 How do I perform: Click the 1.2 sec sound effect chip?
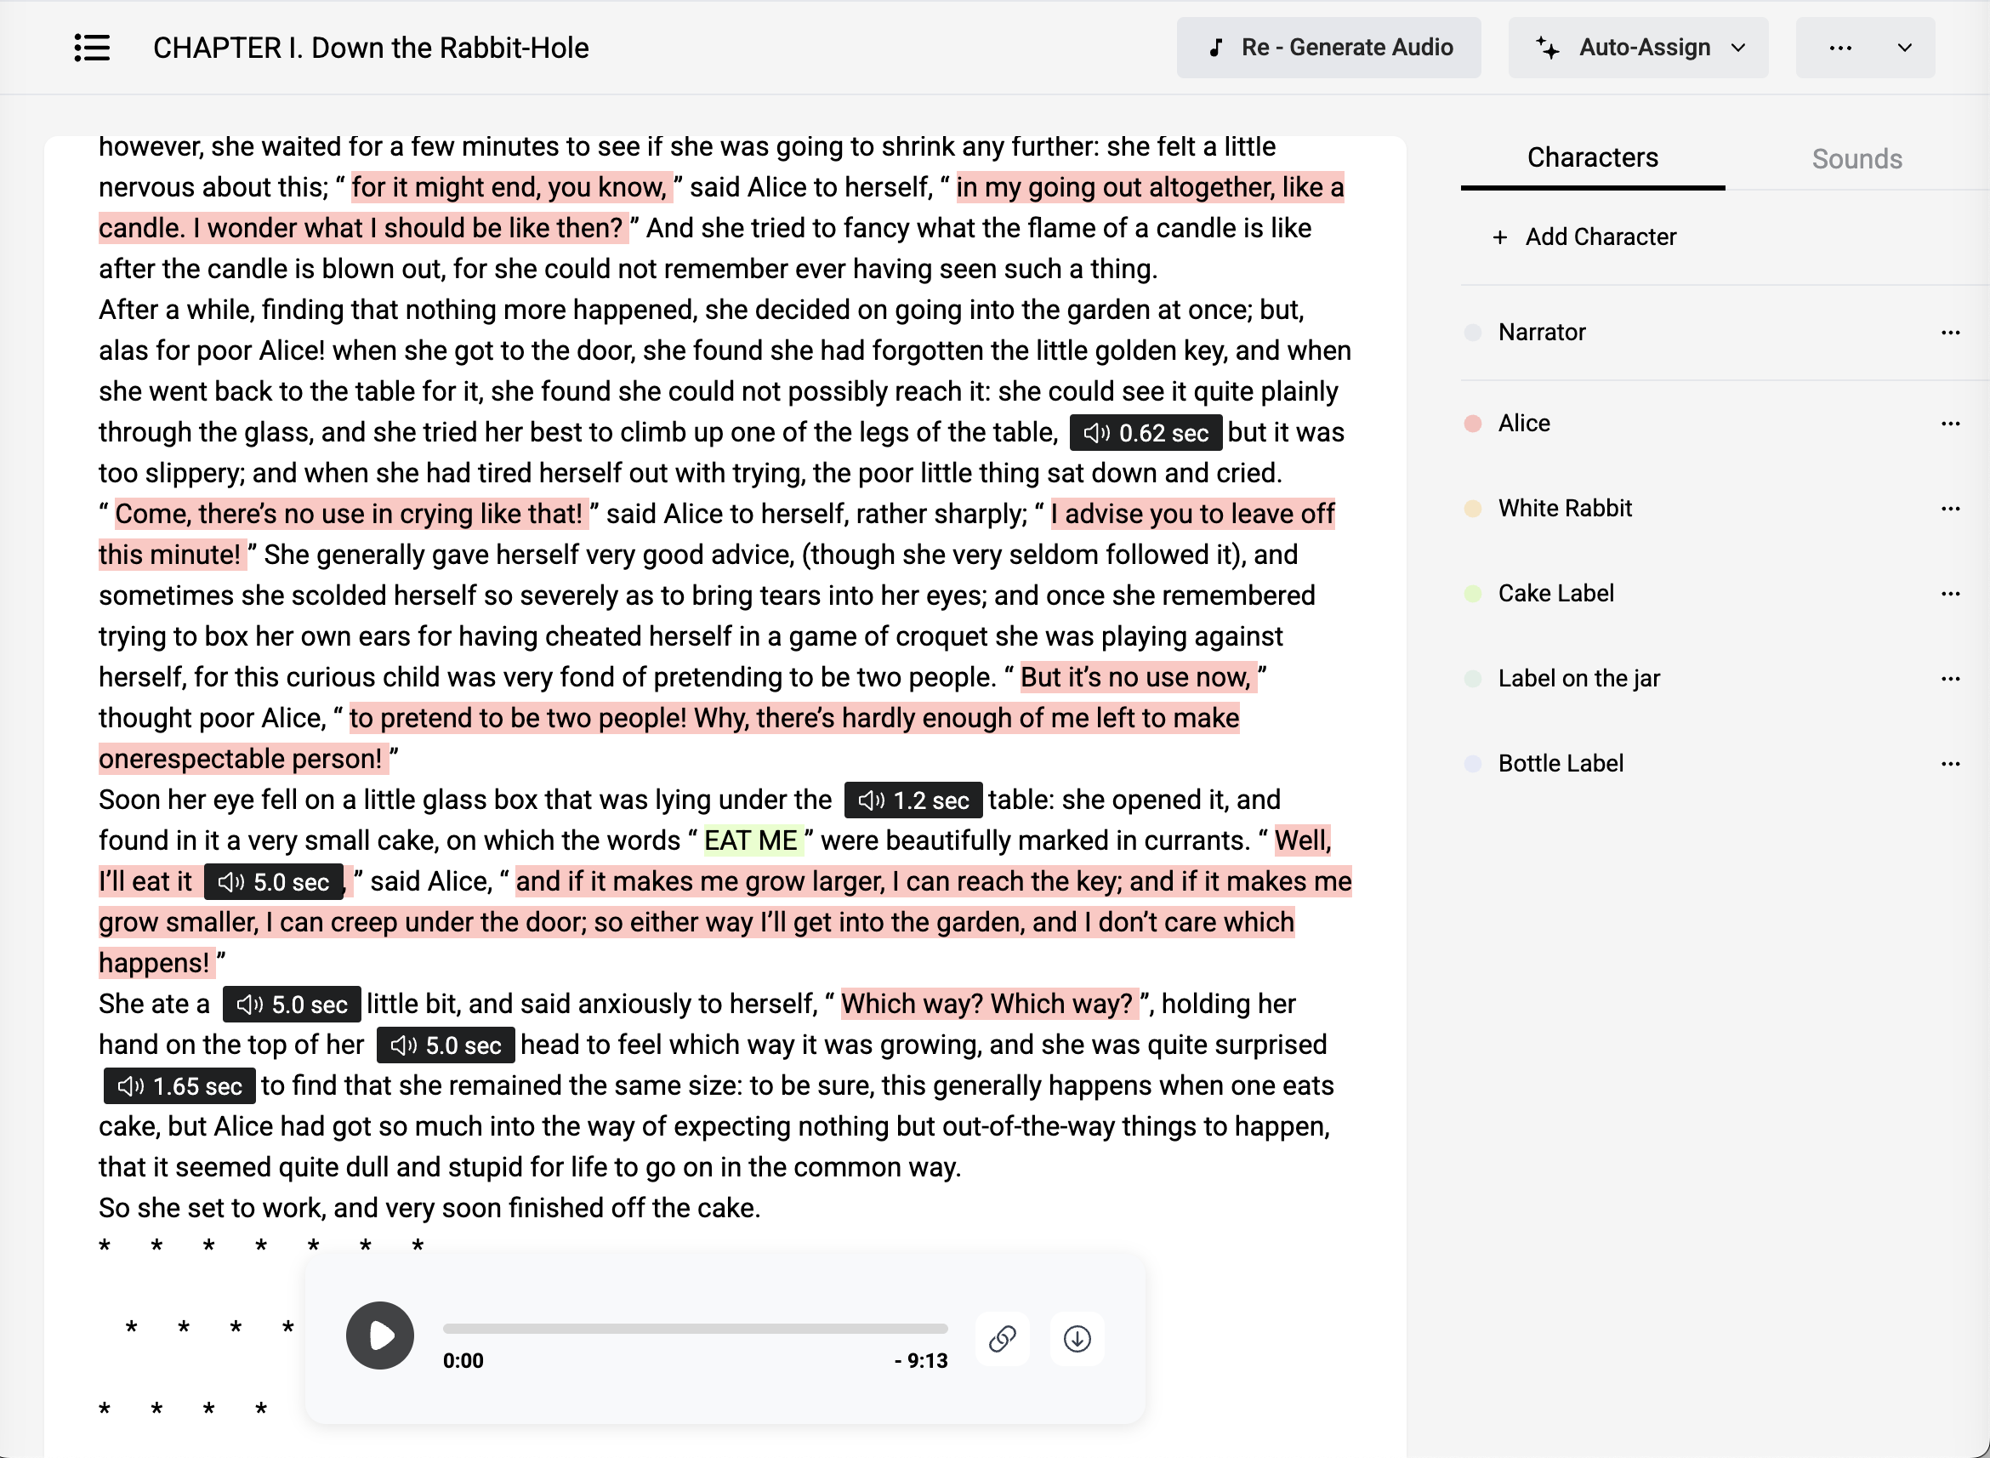(913, 800)
